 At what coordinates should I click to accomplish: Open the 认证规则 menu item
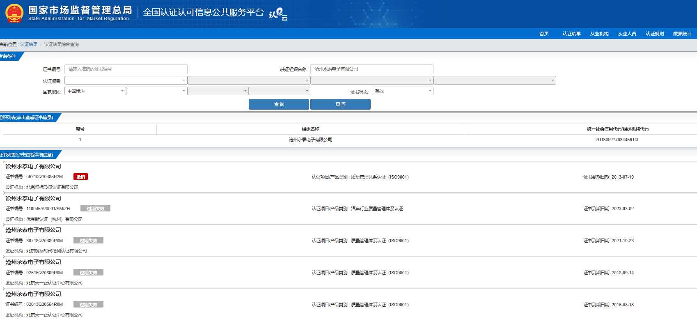click(x=655, y=34)
